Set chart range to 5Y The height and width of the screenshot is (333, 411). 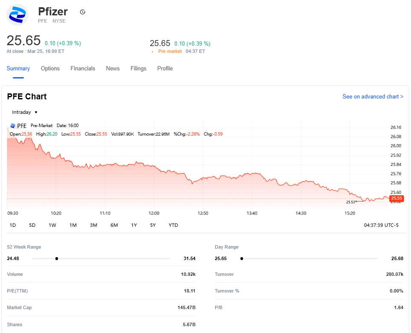pos(153,225)
